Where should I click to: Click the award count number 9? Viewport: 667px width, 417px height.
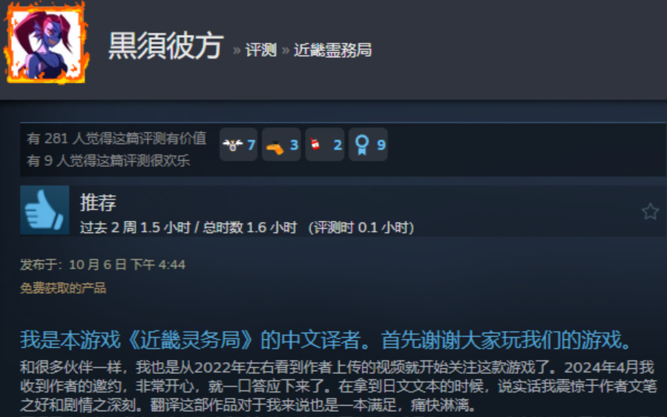coord(381,145)
